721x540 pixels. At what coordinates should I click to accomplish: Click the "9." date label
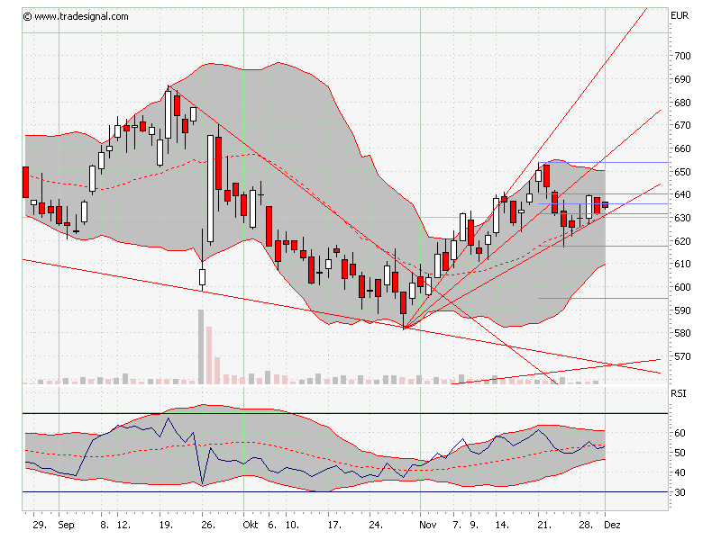(474, 525)
